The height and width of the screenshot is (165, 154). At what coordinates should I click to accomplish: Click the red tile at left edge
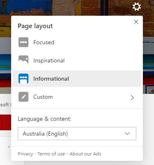[5, 122]
